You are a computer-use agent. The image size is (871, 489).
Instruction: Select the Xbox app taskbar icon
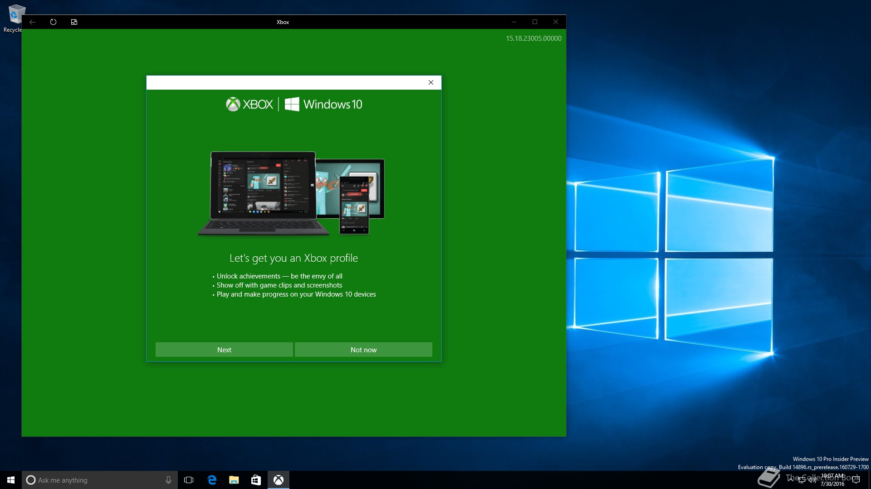coord(279,480)
